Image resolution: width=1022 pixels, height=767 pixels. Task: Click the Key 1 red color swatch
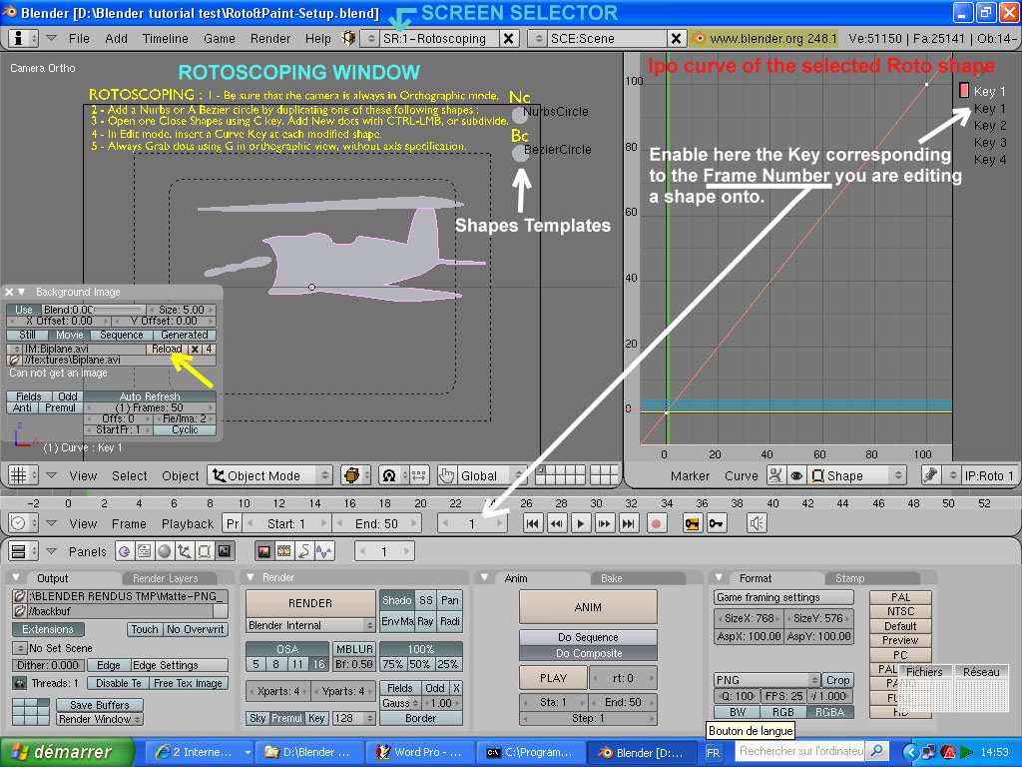coord(964,91)
